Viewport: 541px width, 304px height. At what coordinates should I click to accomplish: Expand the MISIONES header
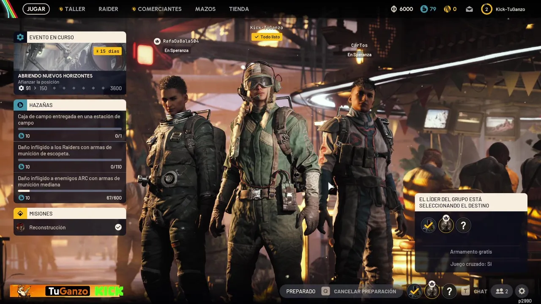tap(70, 213)
